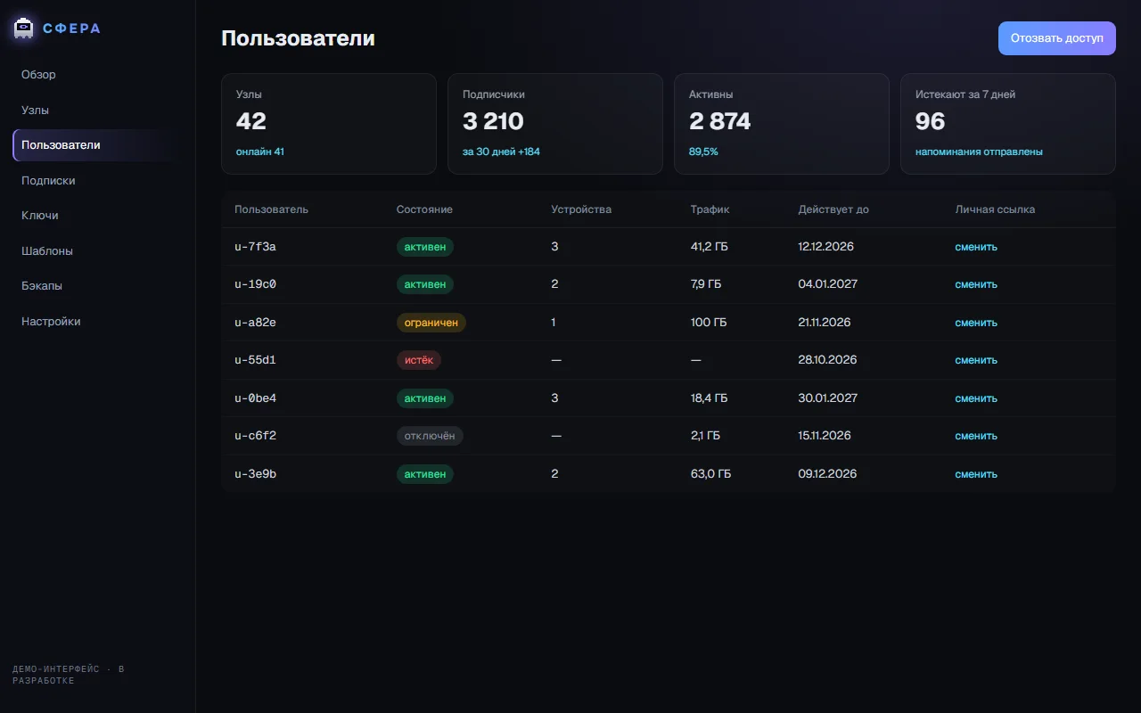Screen dimensions: 1141x713
Task: Click the Трафик column header
Action: tap(710, 209)
